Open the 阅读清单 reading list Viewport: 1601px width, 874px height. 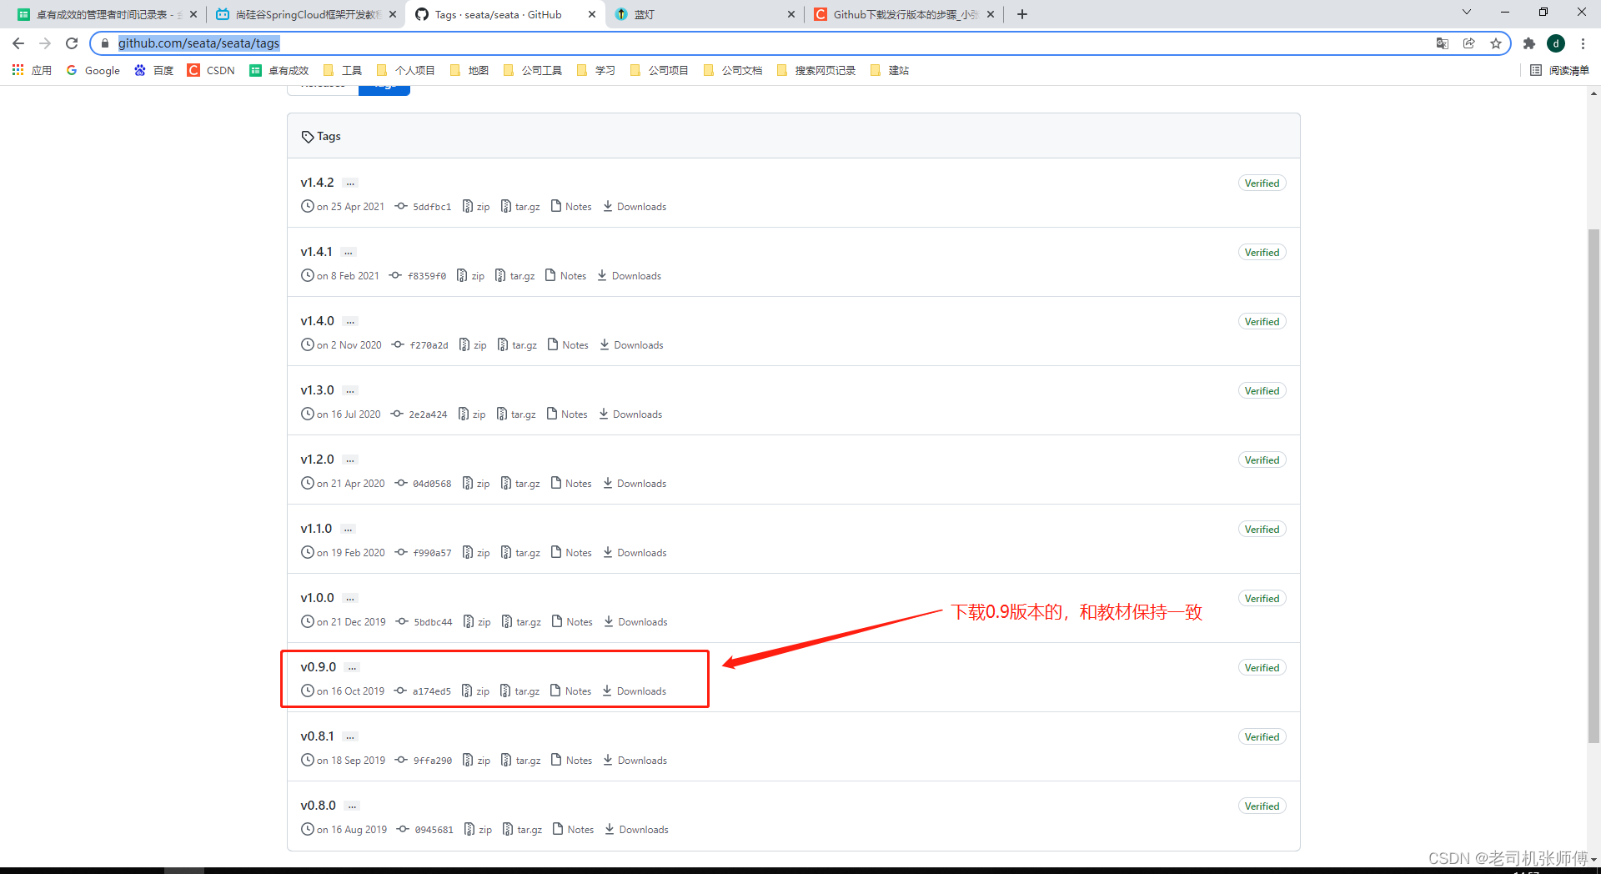pyautogui.click(x=1560, y=70)
